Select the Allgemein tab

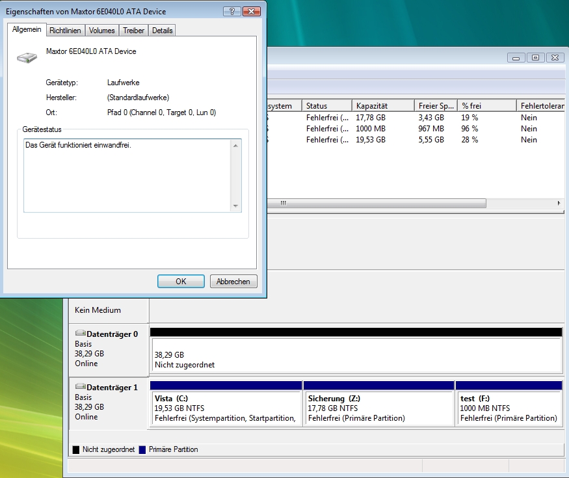27,29
